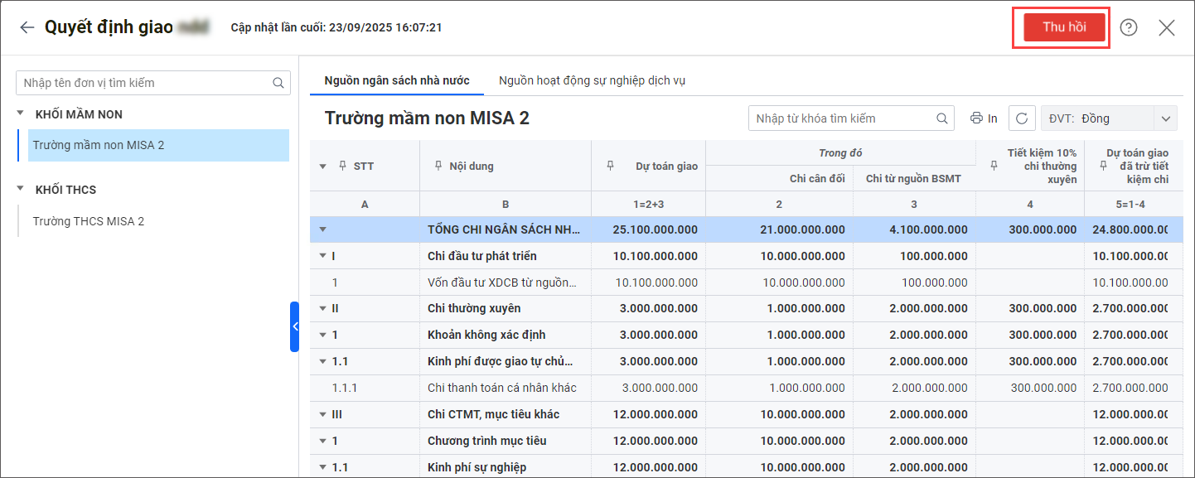Pin the Nội dung column
The height and width of the screenshot is (478, 1195).
438,166
